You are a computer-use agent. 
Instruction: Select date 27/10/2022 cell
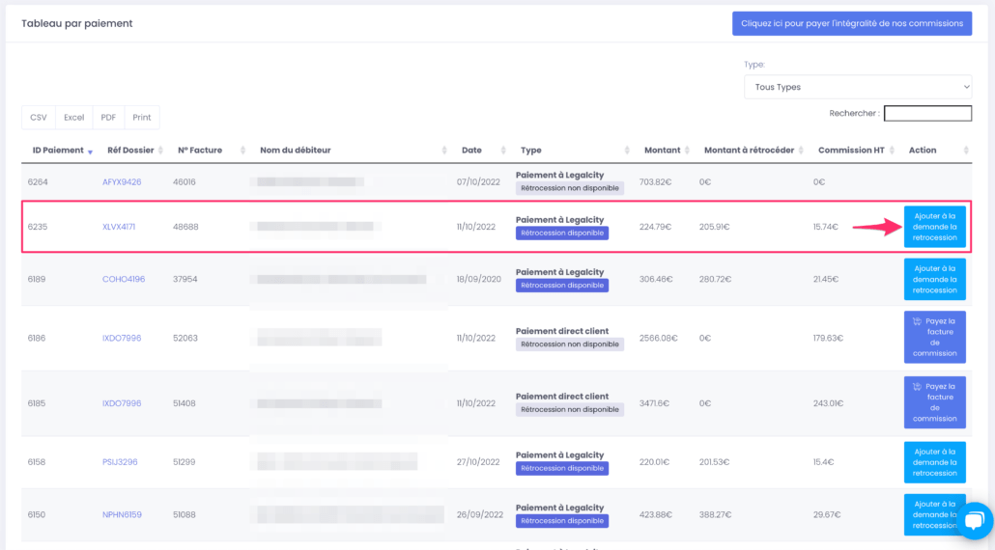coord(480,462)
